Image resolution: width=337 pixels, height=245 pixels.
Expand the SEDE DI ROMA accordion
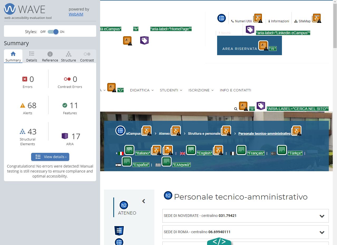click(246, 232)
